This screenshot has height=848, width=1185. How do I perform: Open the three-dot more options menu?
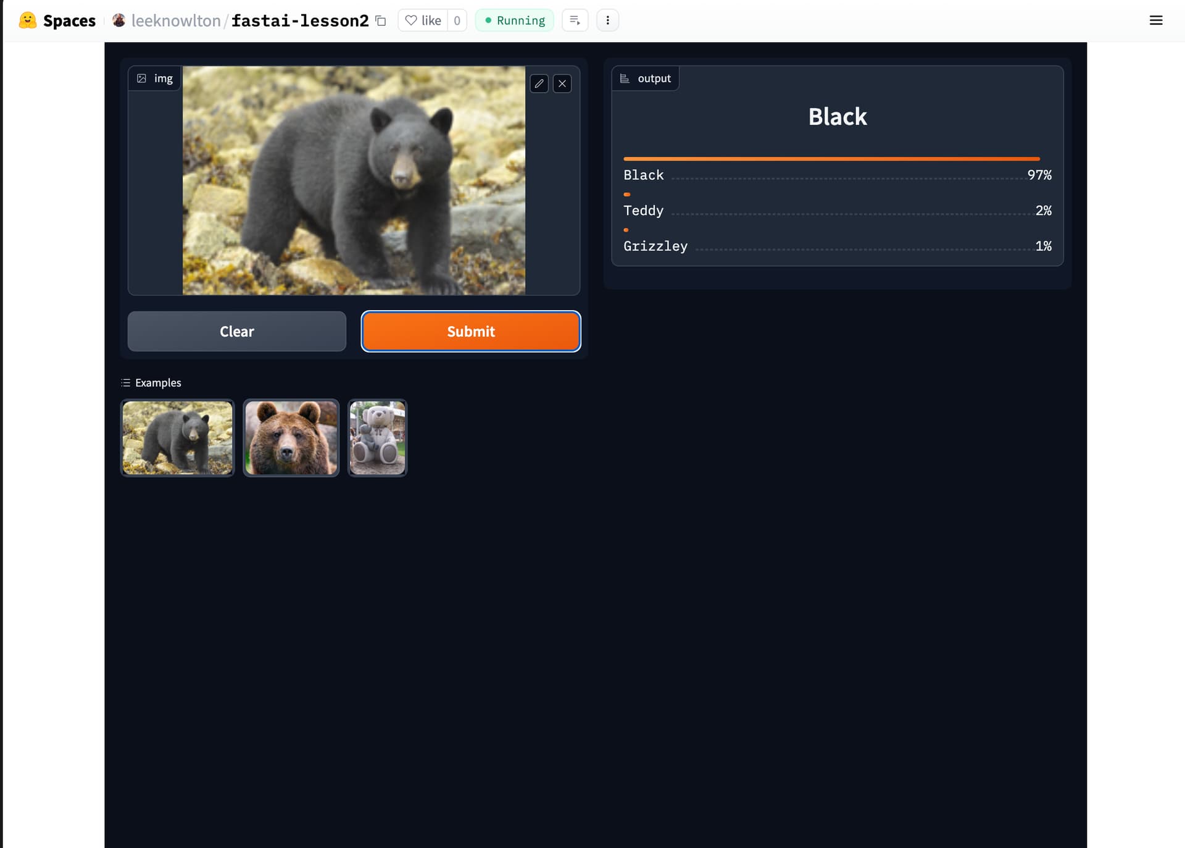[607, 20]
